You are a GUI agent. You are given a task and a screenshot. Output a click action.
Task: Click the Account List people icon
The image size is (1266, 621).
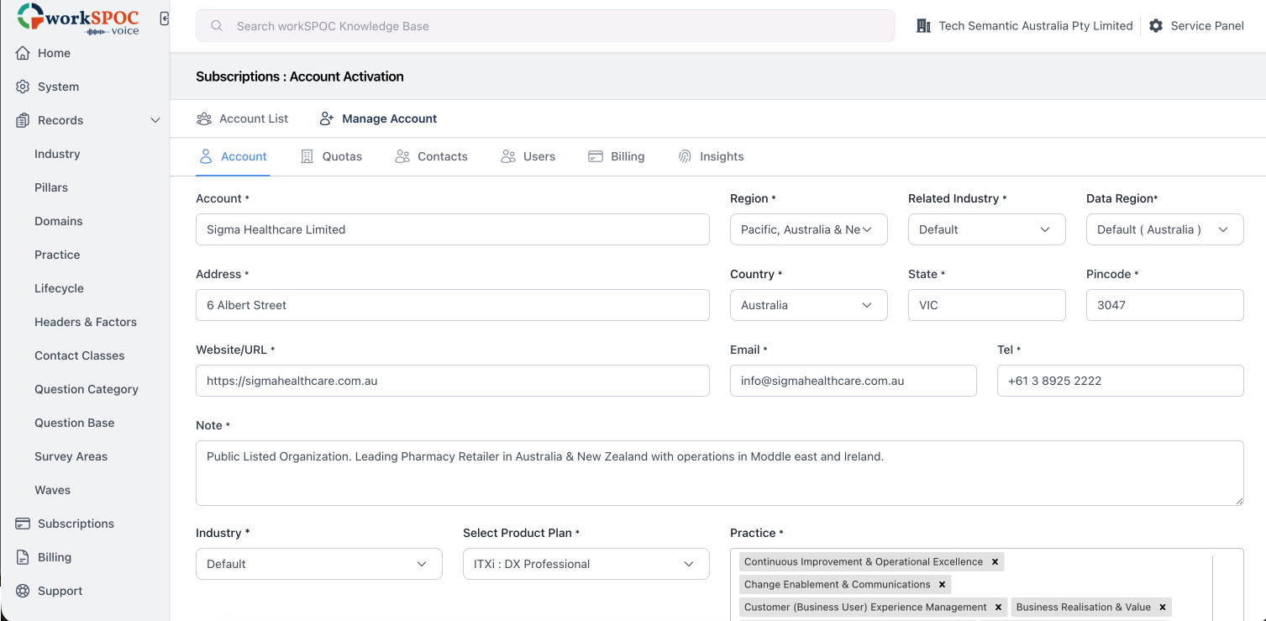pos(204,118)
